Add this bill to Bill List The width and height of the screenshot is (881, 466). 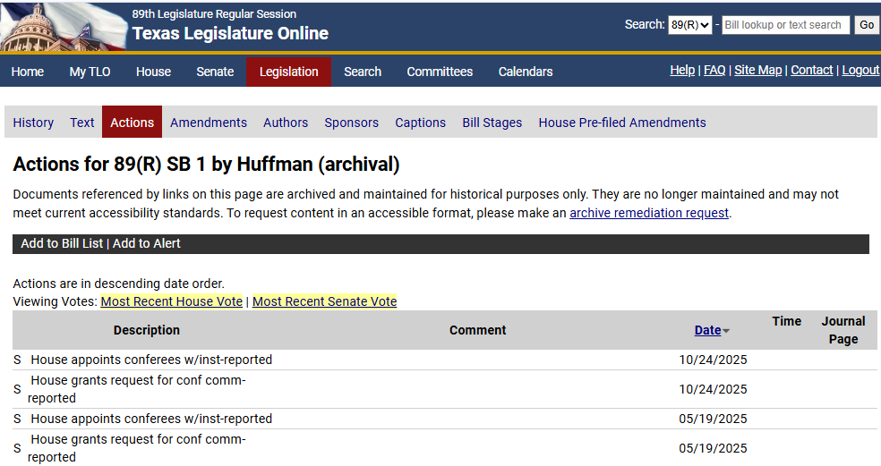[62, 243]
